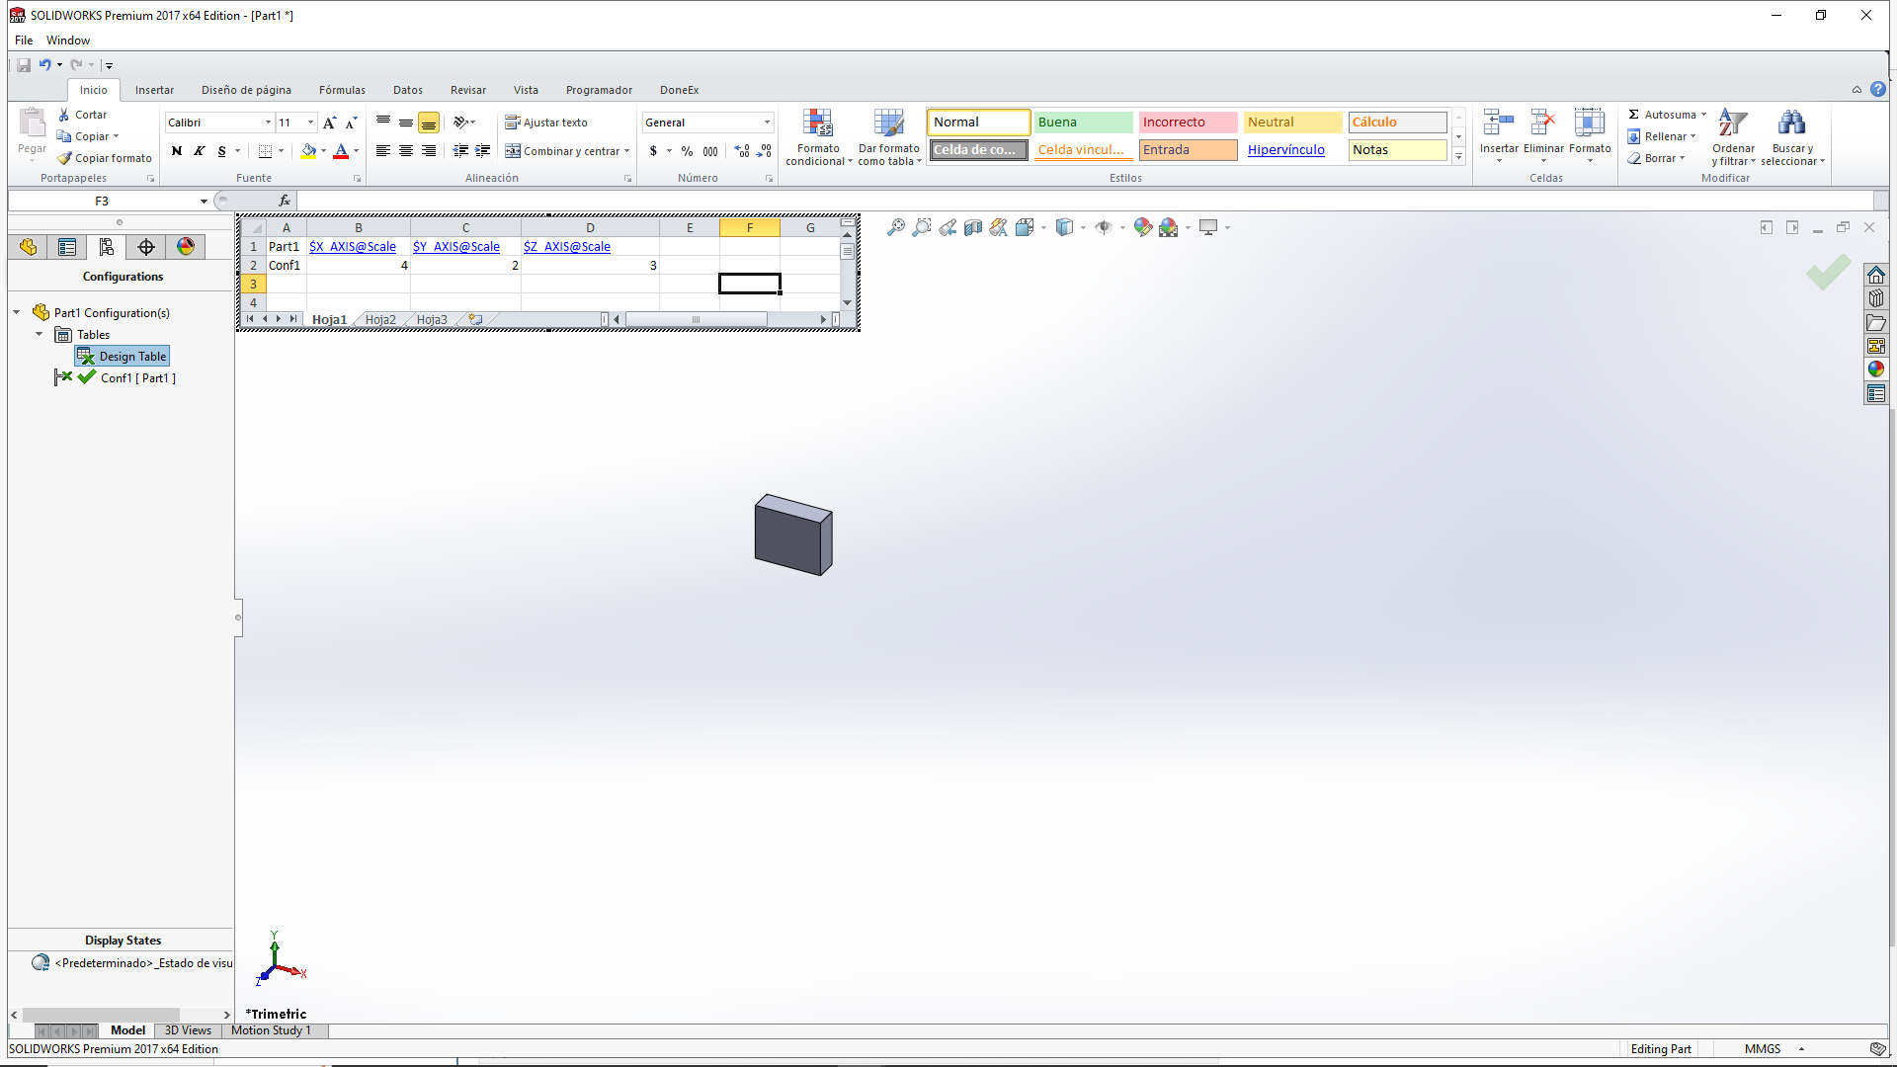Open the font size dropdown
The width and height of the screenshot is (1897, 1067).
(x=310, y=123)
